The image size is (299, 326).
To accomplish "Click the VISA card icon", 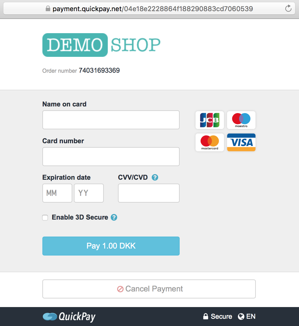I will coord(241,142).
